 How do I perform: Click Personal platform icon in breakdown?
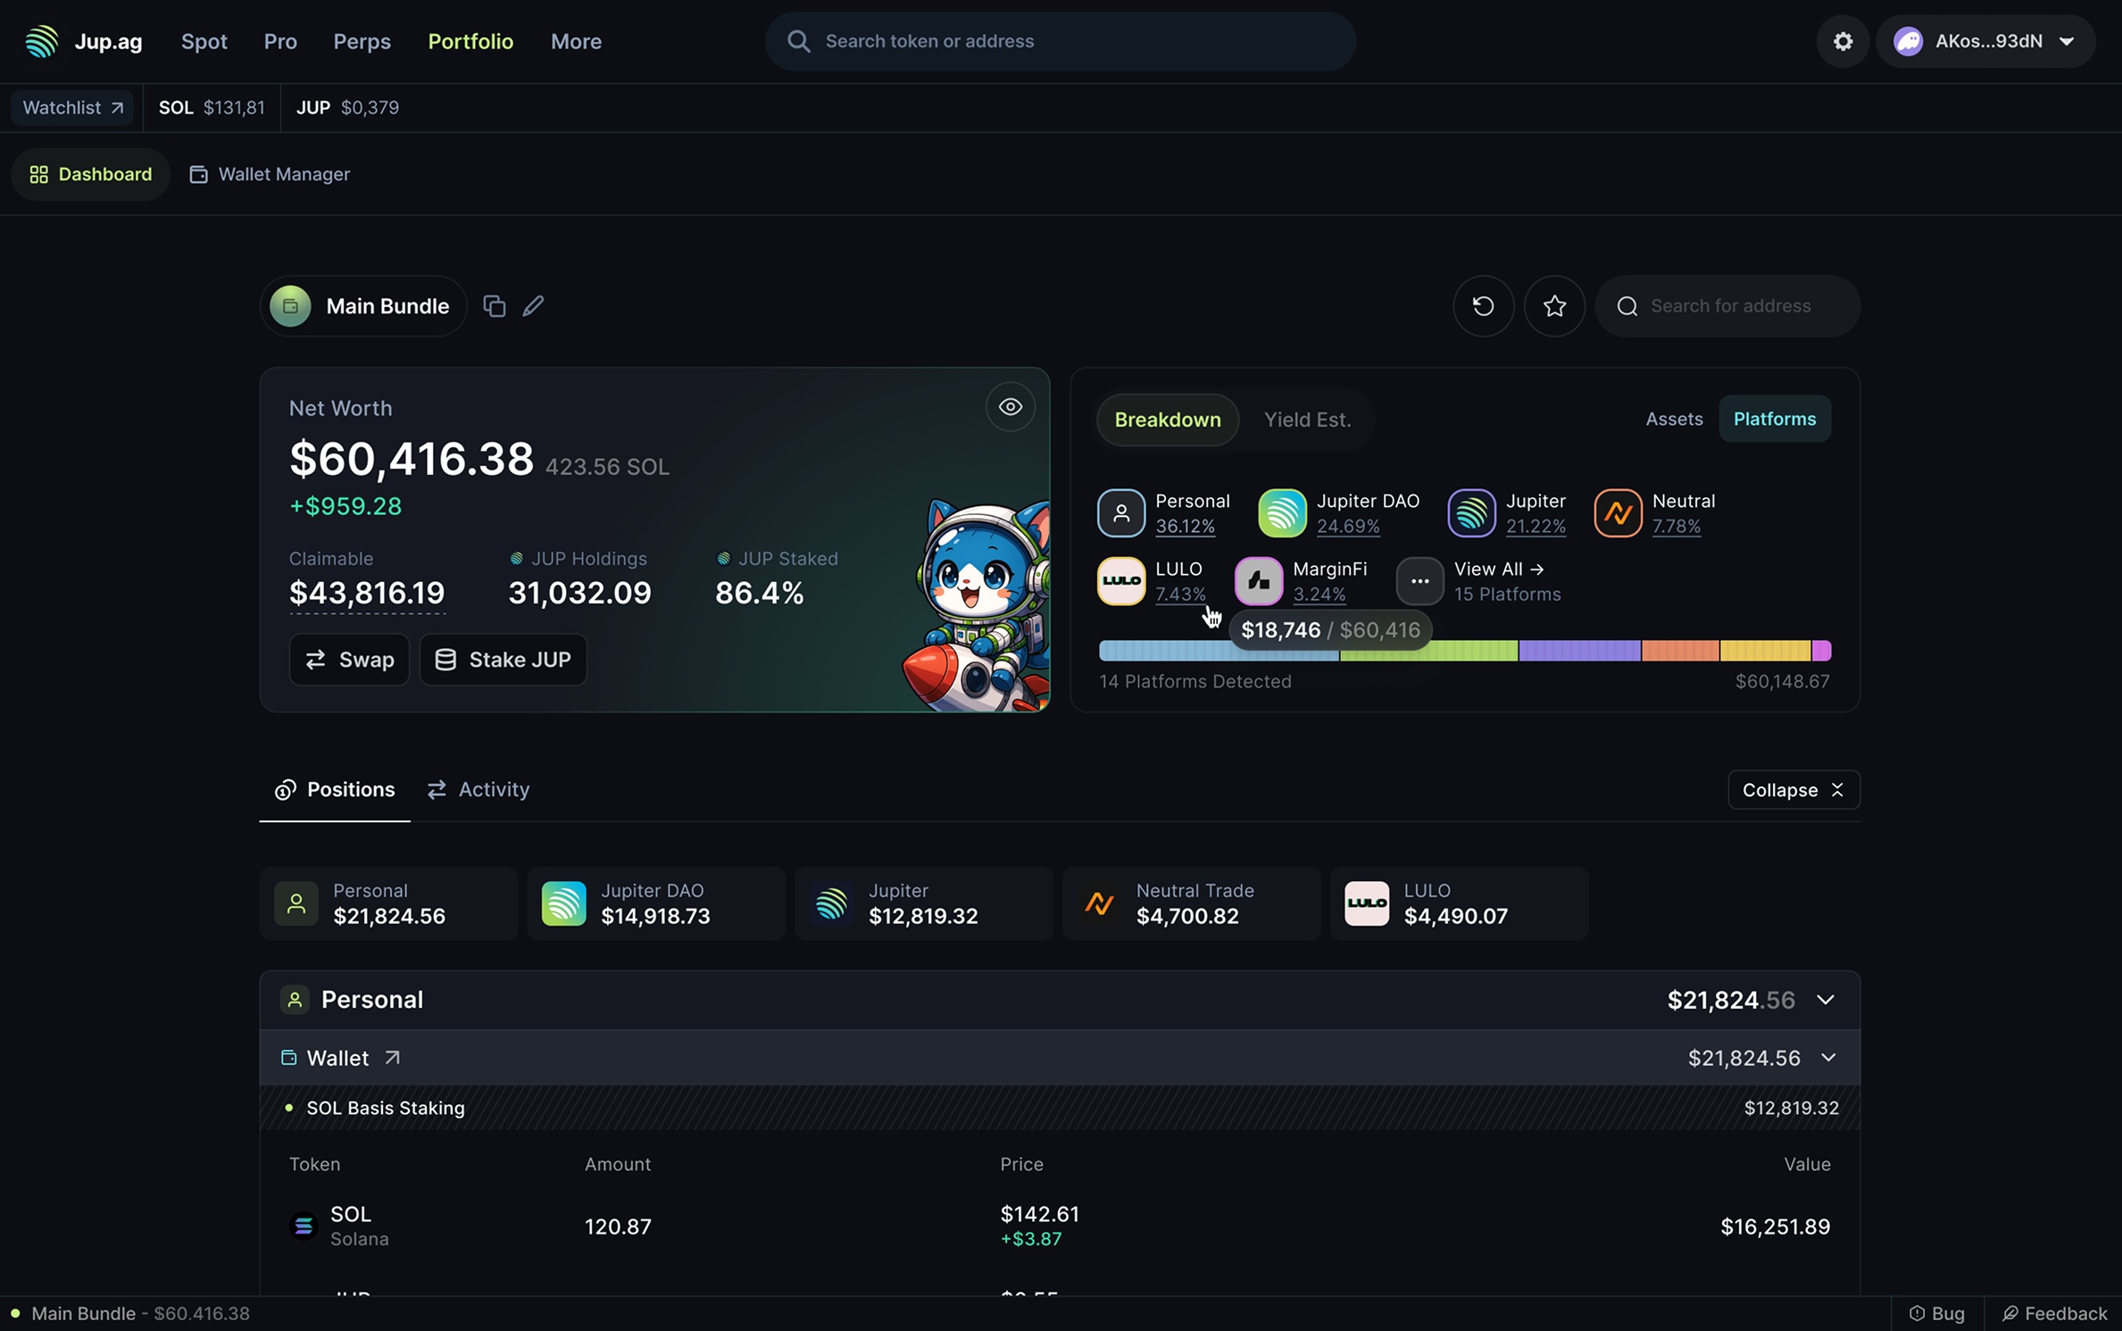point(1121,513)
